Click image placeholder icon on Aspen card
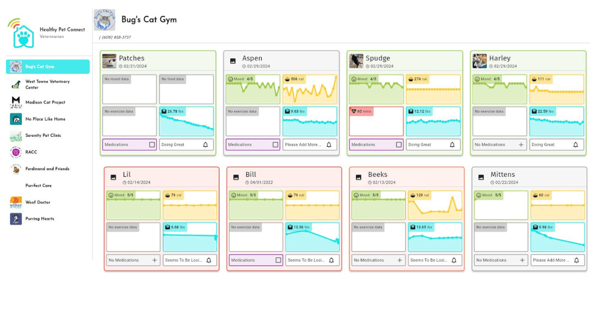 click(233, 61)
